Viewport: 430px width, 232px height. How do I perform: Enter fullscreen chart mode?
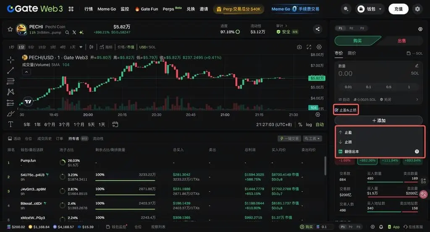coord(309,47)
